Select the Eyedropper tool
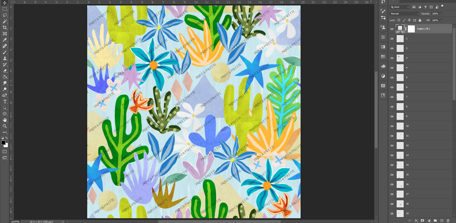Screen dimensions: 456x223 coord(5,40)
